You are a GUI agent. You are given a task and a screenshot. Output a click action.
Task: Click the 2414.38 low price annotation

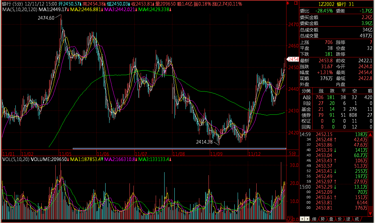click(x=204, y=142)
